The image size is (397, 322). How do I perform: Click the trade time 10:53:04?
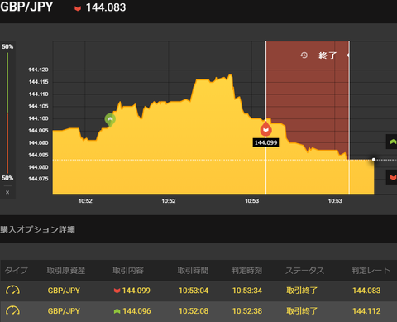pos(194,291)
